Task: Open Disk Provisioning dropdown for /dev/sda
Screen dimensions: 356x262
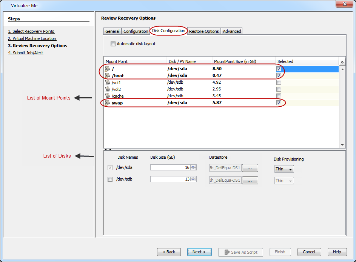Action: point(284,169)
